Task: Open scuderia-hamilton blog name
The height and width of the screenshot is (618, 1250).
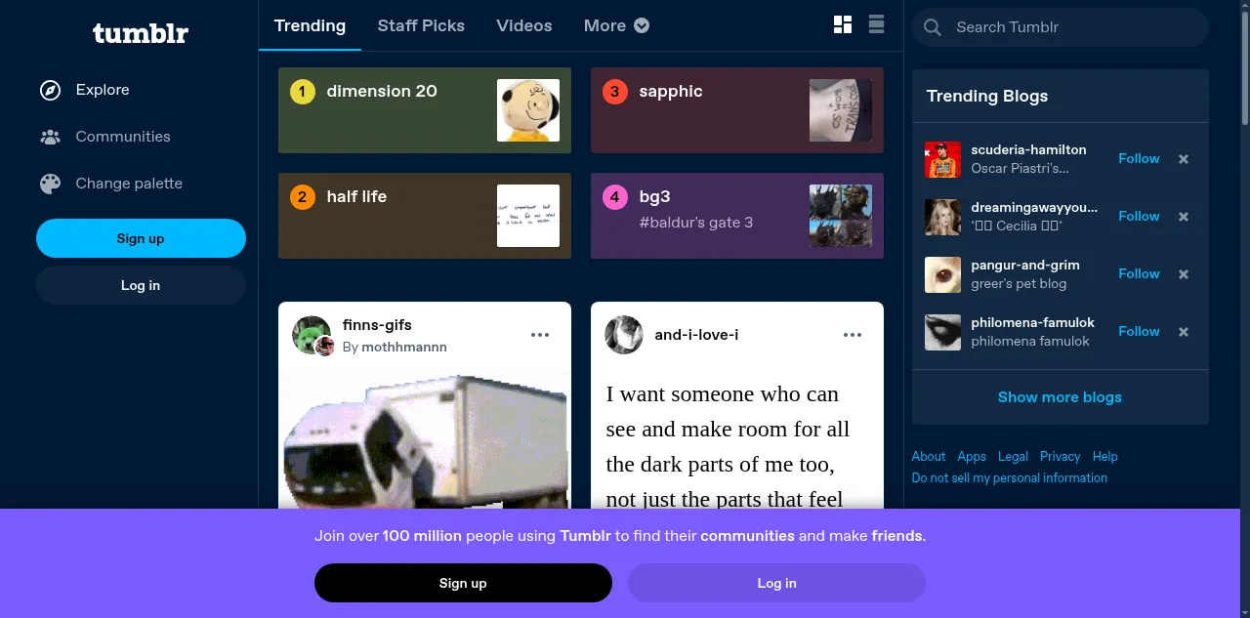Action: [1028, 150]
